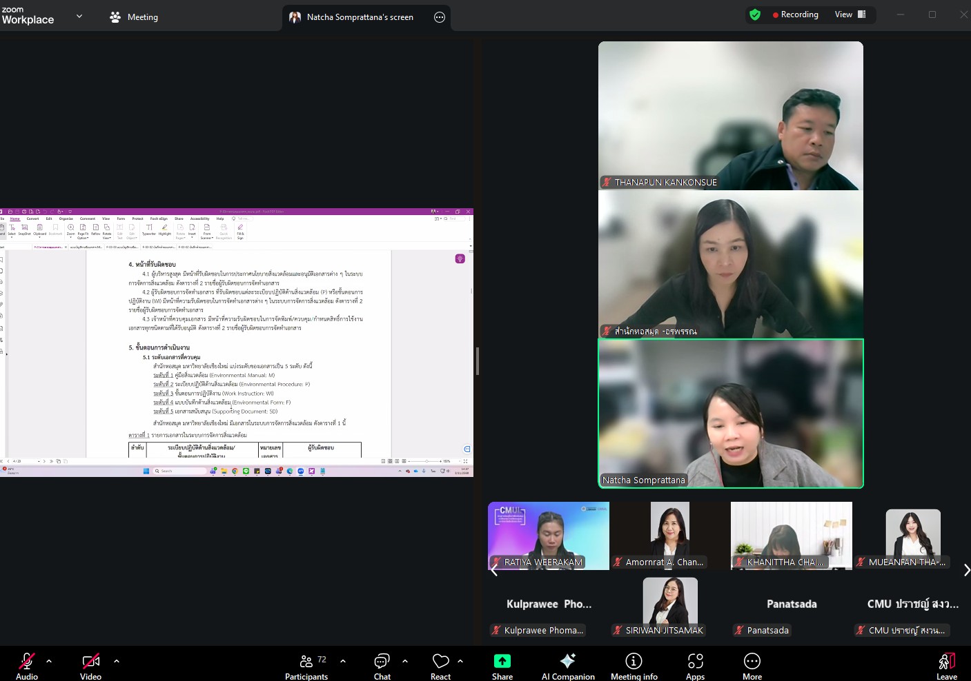Turn on camera with Video button
The image size is (971, 681).
point(90,665)
